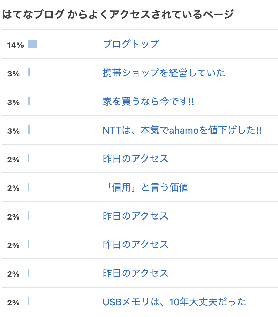Open 昨日のアクセス link directly below the ahamo entry
This screenshot has height=317, width=278.
pyautogui.click(x=136, y=159)
